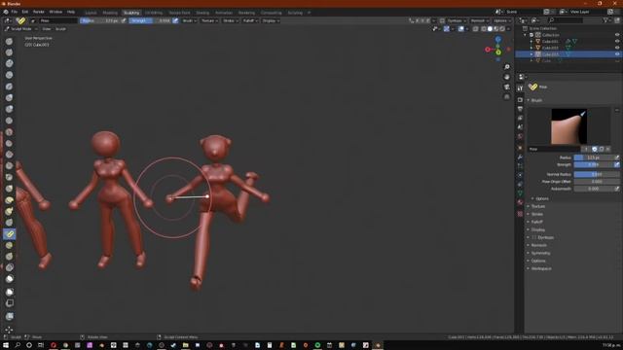Screen dimensions: 623x350
Task: Open the Tool properties tab
Action: (x=520, y=88)
